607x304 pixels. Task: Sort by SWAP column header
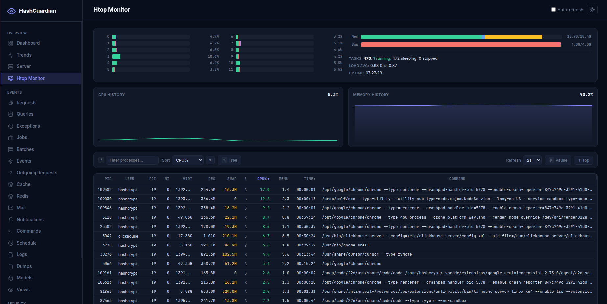click(x=232, y=179)
